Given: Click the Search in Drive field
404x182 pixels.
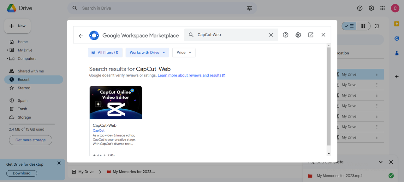Looking at the screenshot, I should (162, 8).
